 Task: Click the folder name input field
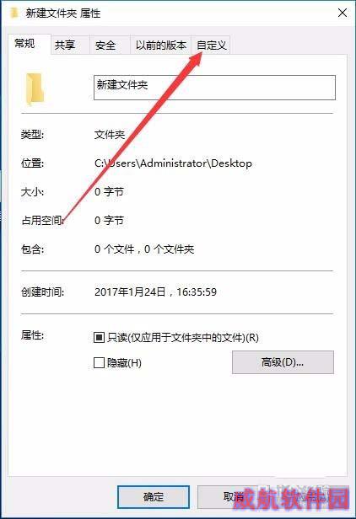click(214, 88)
